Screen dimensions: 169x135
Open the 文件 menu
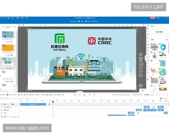(x=5, y=18)
